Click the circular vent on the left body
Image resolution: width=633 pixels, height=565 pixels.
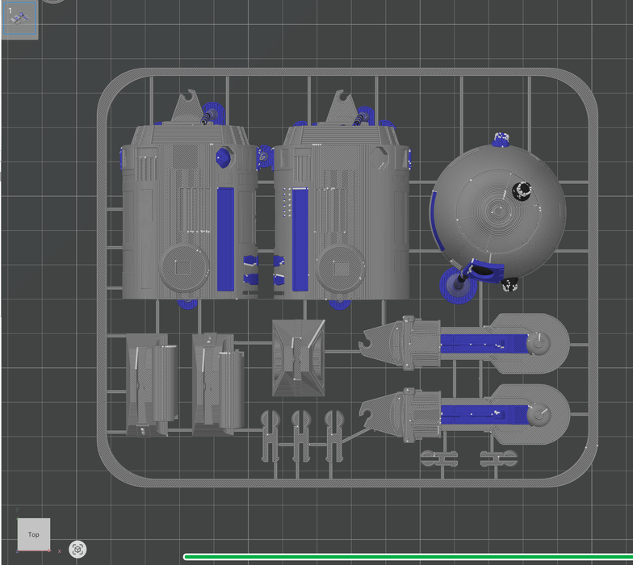pos(183,267)
